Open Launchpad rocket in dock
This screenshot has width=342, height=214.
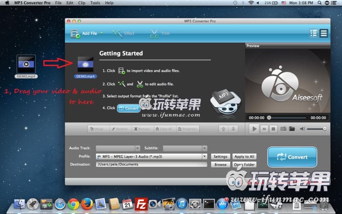click(x=33, y=204)
